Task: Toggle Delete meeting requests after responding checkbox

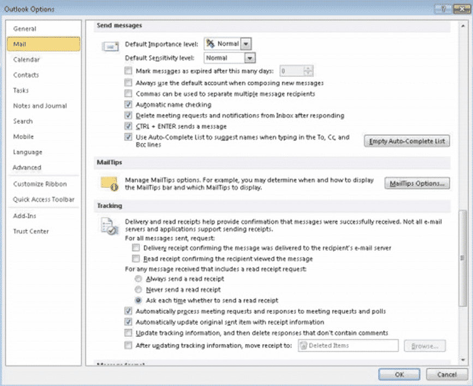Action: 128,115
